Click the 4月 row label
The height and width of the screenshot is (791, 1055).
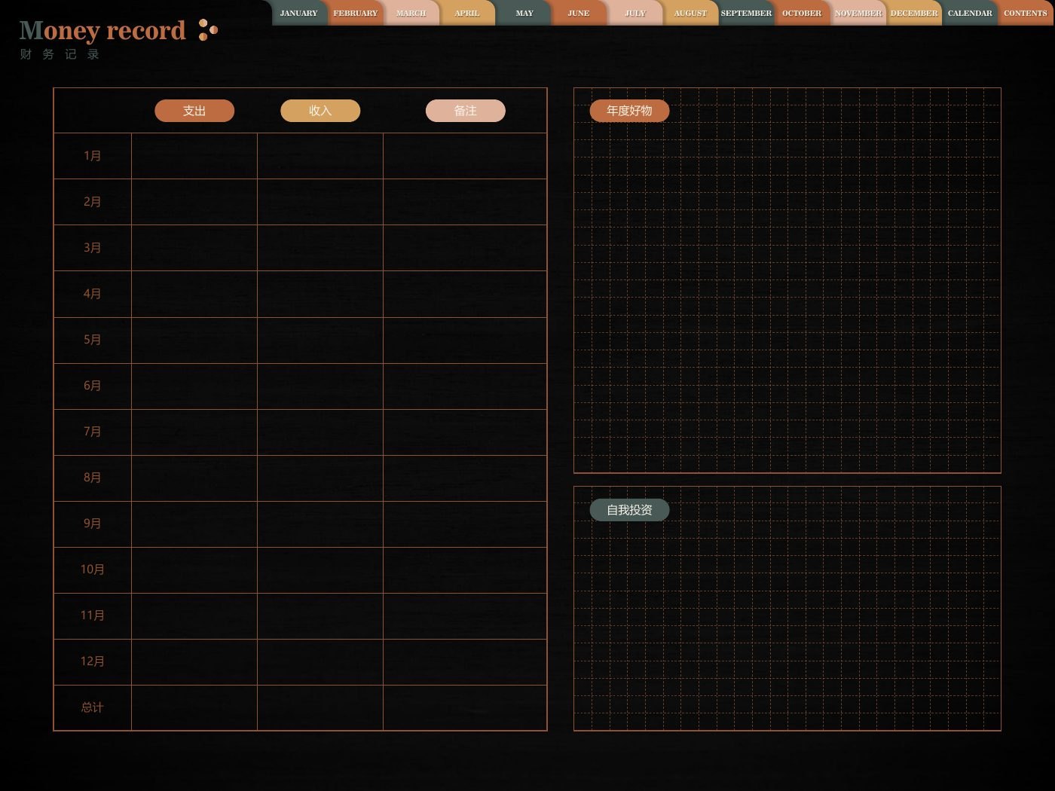coord(93,294)
